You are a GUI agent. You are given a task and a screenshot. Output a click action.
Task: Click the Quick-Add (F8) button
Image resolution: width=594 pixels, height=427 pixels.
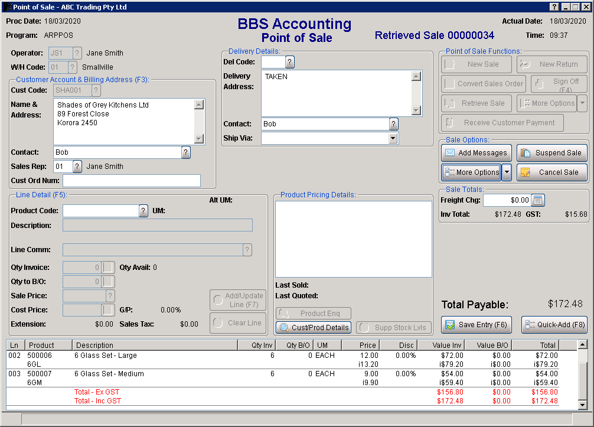[x=554, y=325]
